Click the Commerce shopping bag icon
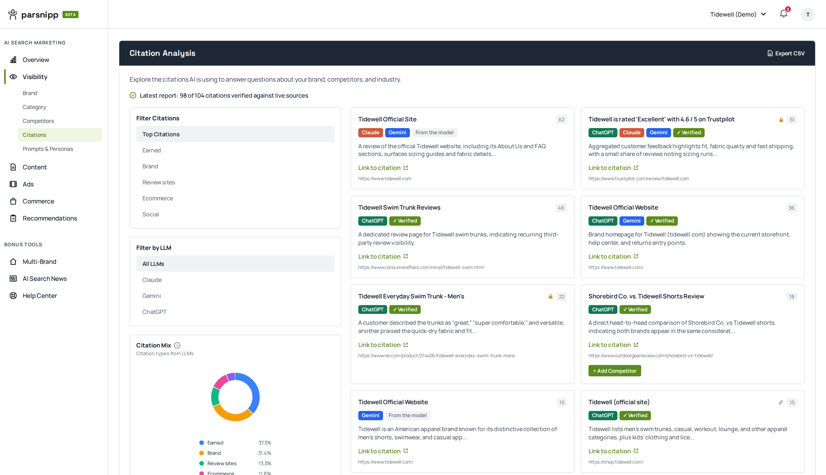 pyautogui.click(x=13, y=201)
